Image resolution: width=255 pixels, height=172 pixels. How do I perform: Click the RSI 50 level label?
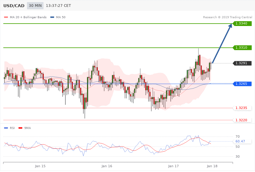pyautogui.click(x=238, y=147)
